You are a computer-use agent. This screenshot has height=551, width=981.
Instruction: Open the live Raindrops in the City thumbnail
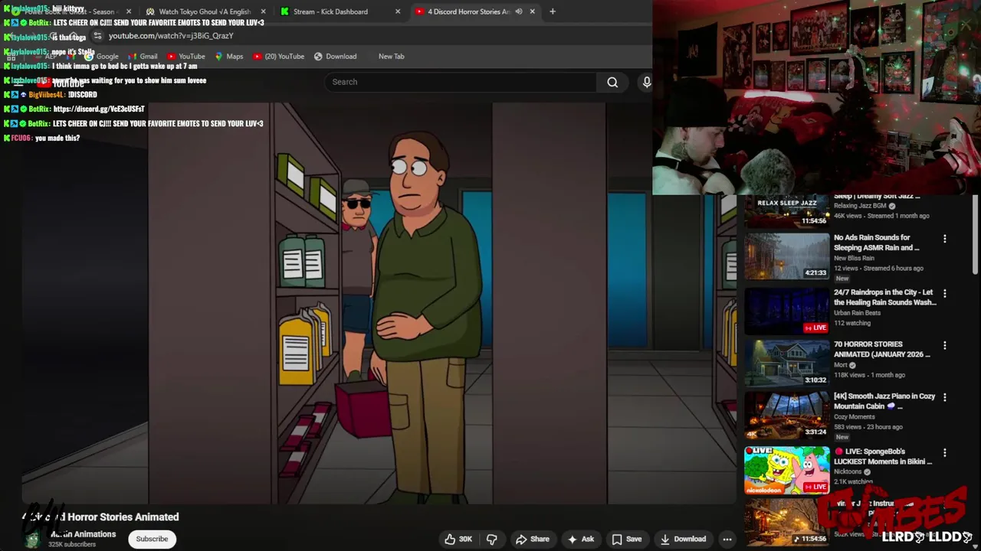786,311
